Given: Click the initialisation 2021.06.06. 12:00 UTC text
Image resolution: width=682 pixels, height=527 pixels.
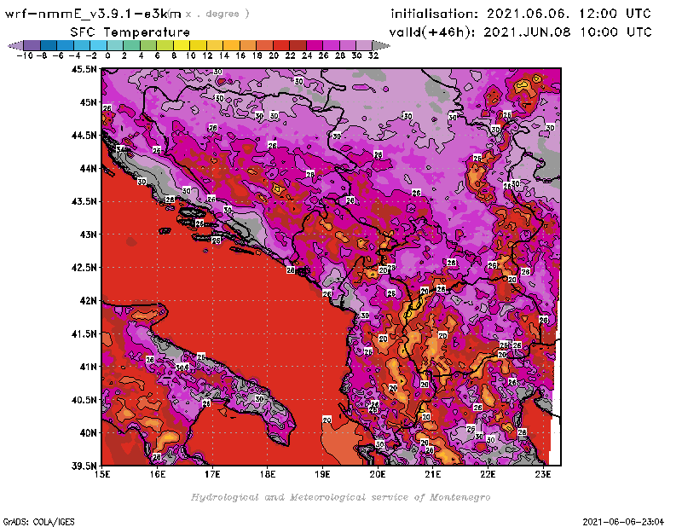Looking at the screenshot, I should (521, 14).
